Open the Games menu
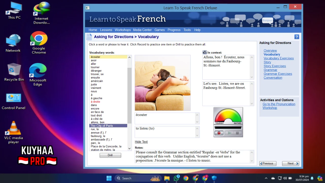Screen dimensions: 325x183 (x=159, y=30)
